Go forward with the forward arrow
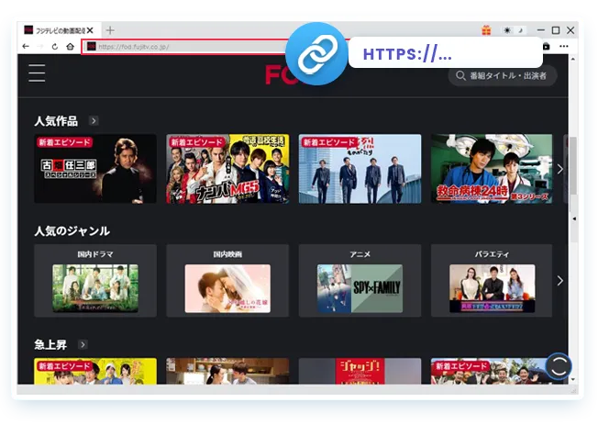 tap(40, 46)
